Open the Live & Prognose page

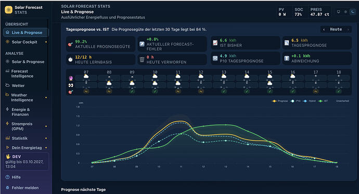click(26, 32)
